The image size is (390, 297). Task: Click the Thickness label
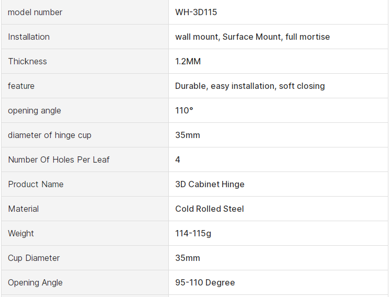coord(27,61)
